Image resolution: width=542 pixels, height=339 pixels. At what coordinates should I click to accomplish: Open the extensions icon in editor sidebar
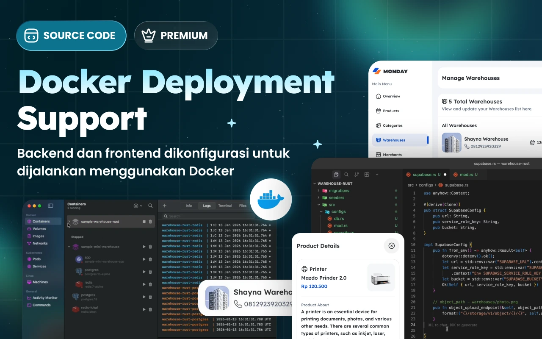[367, 175]
